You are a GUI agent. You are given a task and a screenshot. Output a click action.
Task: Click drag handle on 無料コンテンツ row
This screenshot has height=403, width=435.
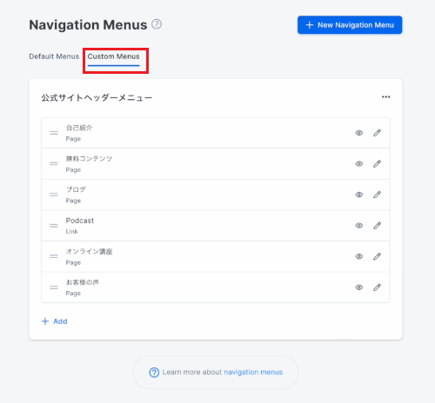click(x=54, y=164)
